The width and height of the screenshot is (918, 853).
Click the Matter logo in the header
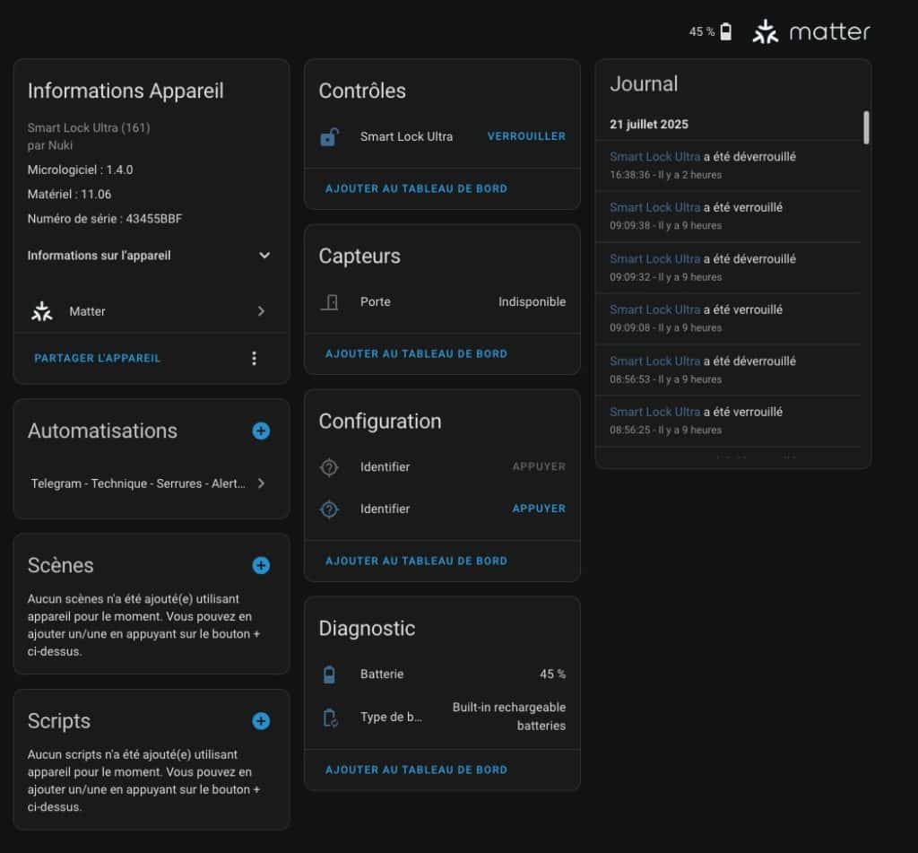(811, 31)
